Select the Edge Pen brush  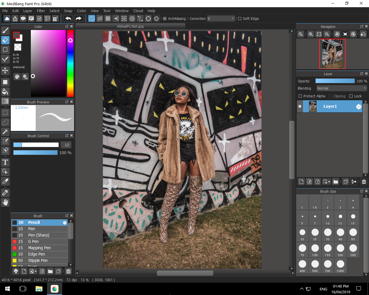tap(39, 254)
